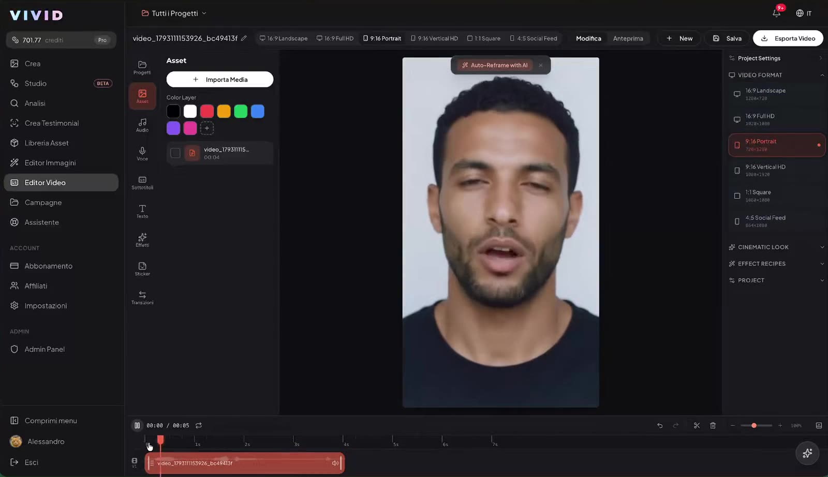This screenshot has height=477, width=828.
Task: Select 9:16 Vertical HD in Video Format panel
Action: pos(776,170)
